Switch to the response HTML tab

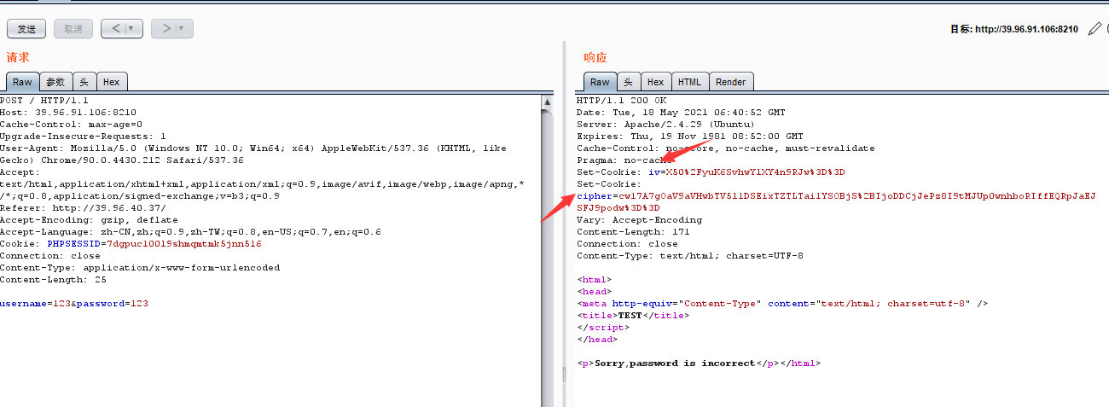click(689, 82)
